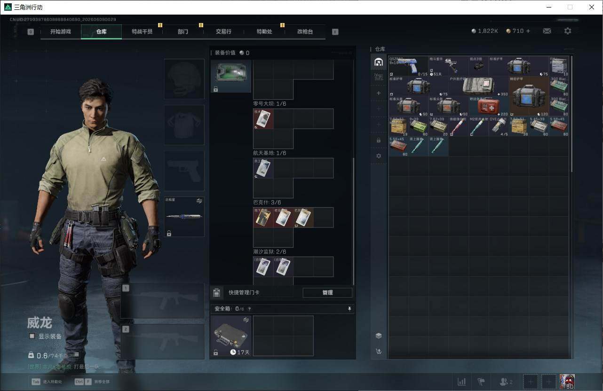Click the 快捷管理门卡 clipboard icon
Screen dimensions: 603x391
tap(216, 292)
